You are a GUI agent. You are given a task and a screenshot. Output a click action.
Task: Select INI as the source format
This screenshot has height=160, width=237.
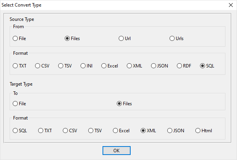point(83,66)
